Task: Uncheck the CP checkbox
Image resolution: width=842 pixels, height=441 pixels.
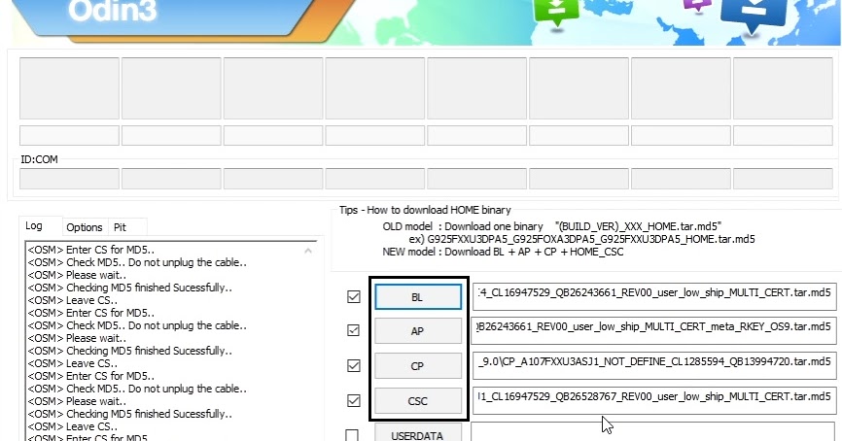Action: pos(353,365)
